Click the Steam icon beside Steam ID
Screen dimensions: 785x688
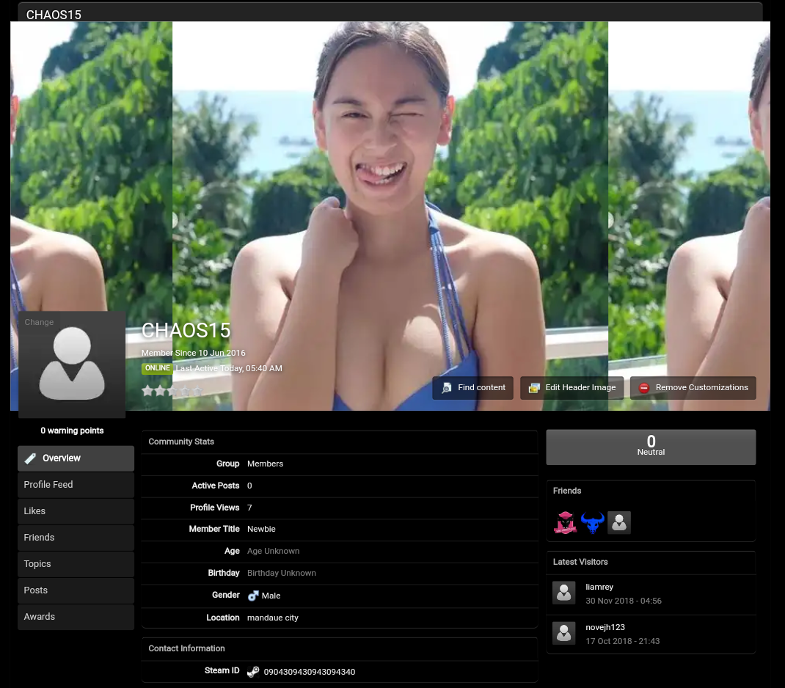click(x=253, y=671)
